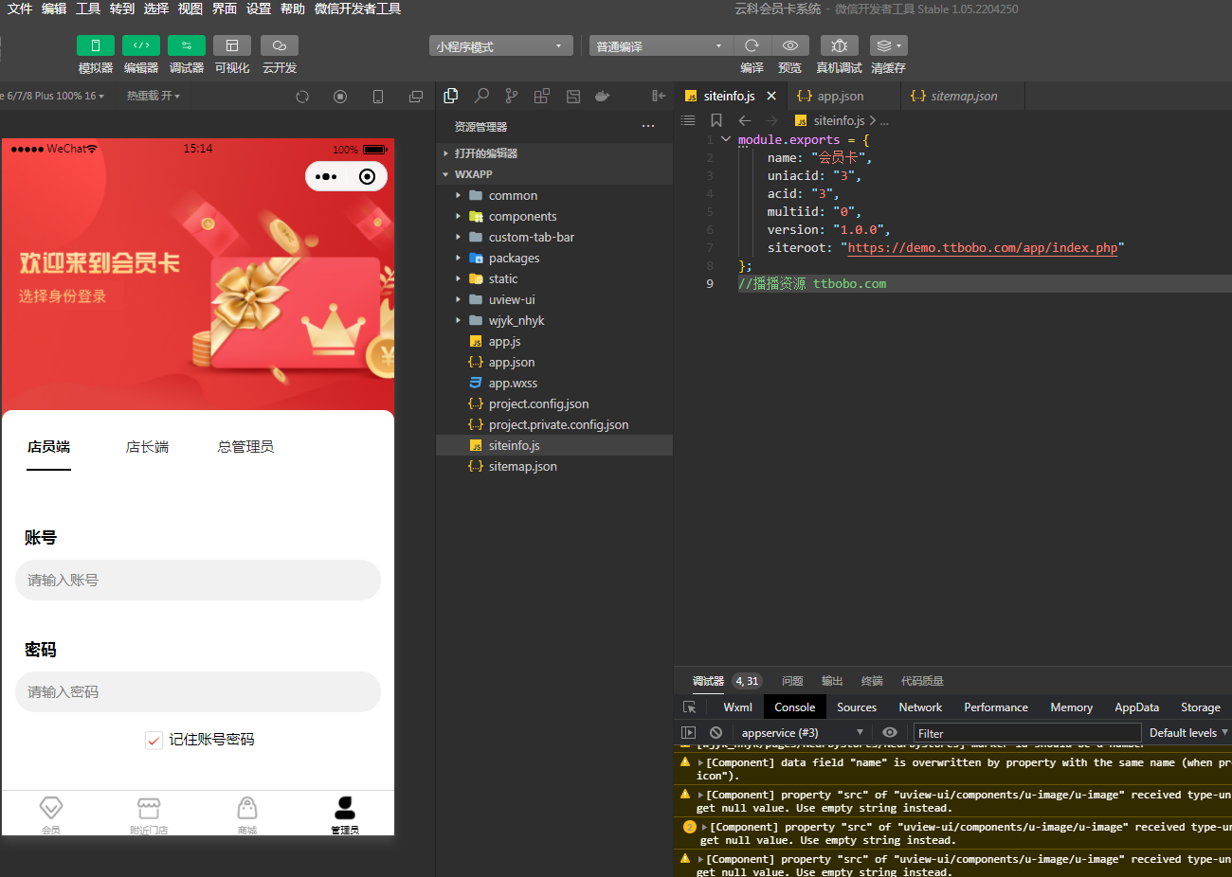Open Cloud Development (云开发) icon
This screenshot has width=1232, height=877.
tap(280, 45)
